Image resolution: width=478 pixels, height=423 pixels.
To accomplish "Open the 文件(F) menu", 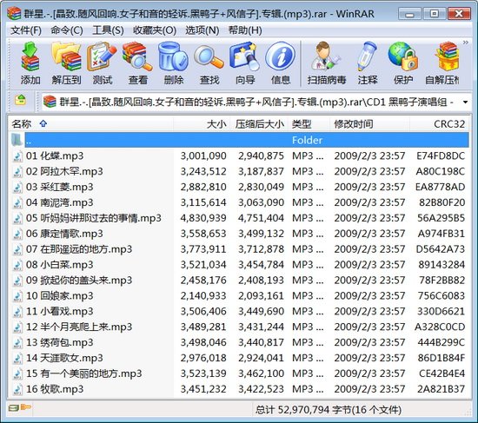I will (x=26, y=30).
